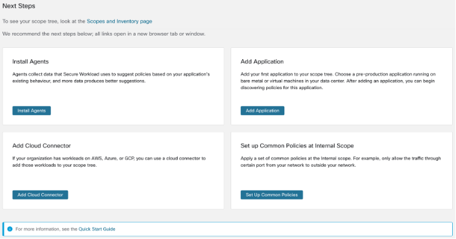The width and height of the screenshot is (456, 239).
Task: Click the 'To see your scope tree' text
Action: (x=44, y=21)
